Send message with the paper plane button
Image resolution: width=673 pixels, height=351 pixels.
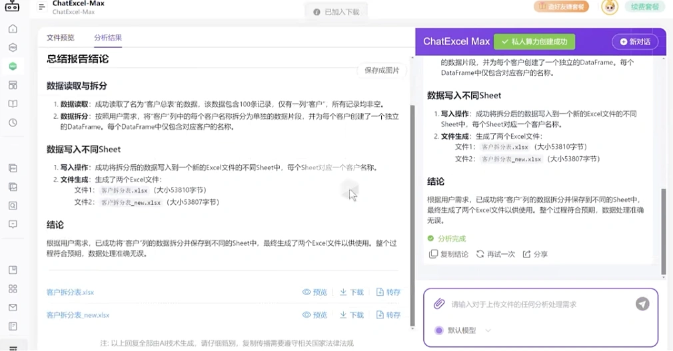642,304
